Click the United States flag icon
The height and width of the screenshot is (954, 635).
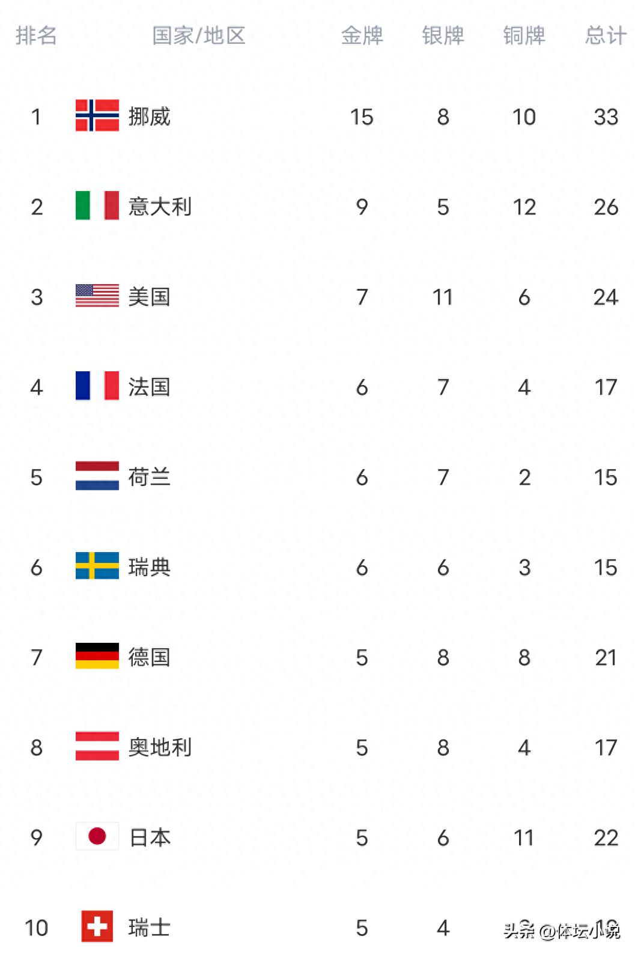pyautogui.click(x=97, y=296)
